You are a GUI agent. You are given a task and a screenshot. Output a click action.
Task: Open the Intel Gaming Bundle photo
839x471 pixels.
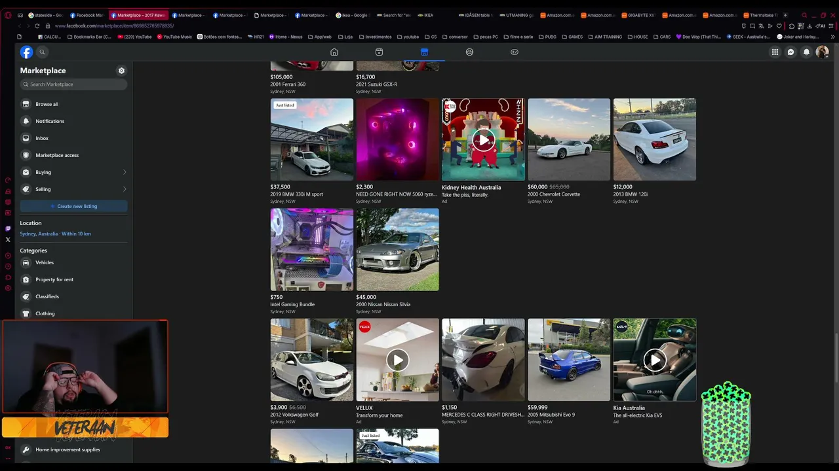tap(312, 249)
